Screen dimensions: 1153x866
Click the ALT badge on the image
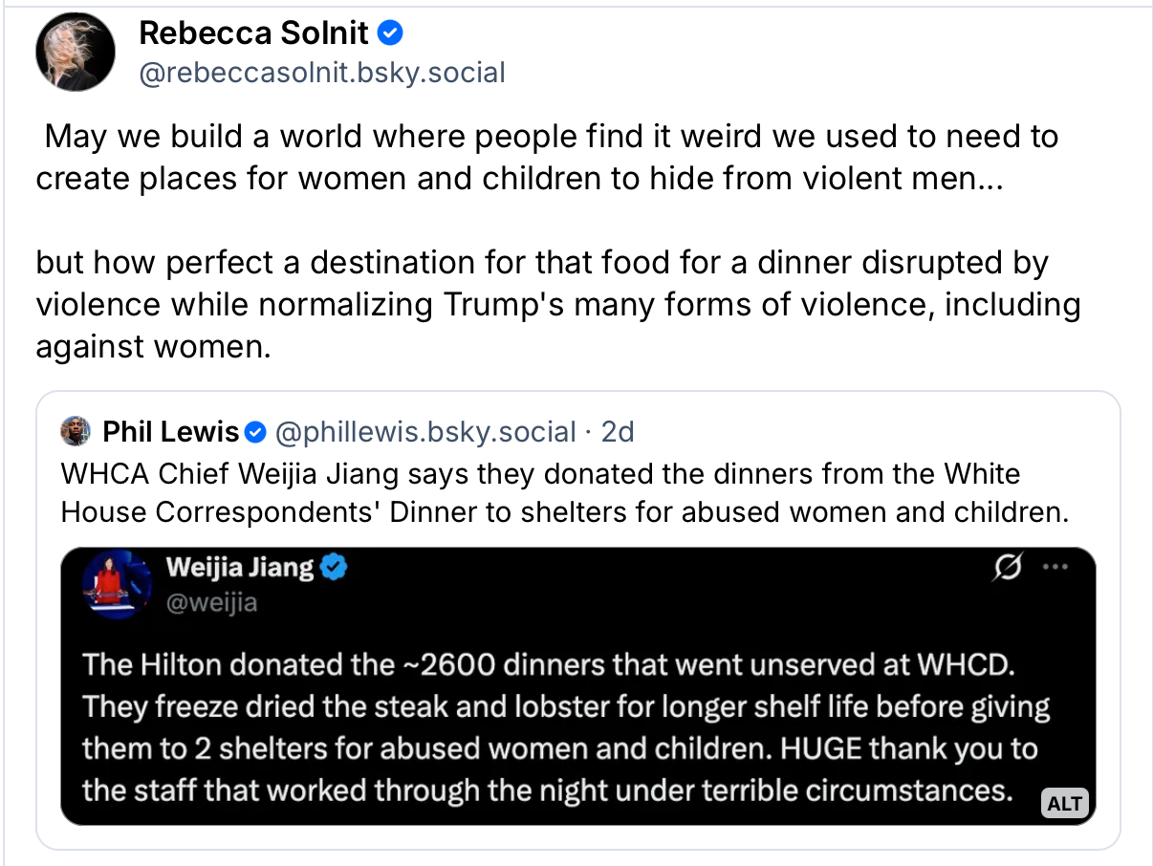[1064, 803]
